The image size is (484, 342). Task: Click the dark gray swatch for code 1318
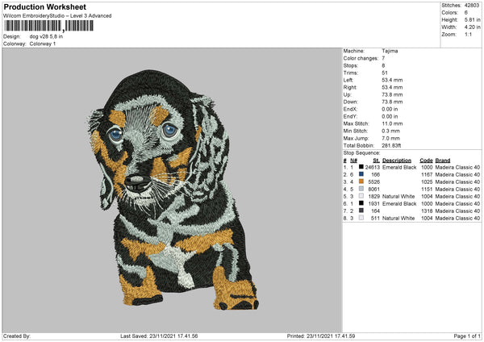coord(361,211)
